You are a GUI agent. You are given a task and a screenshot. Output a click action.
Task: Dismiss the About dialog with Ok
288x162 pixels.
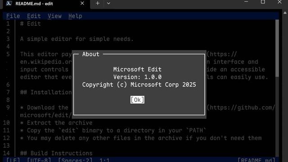click(x=137, y=100)
